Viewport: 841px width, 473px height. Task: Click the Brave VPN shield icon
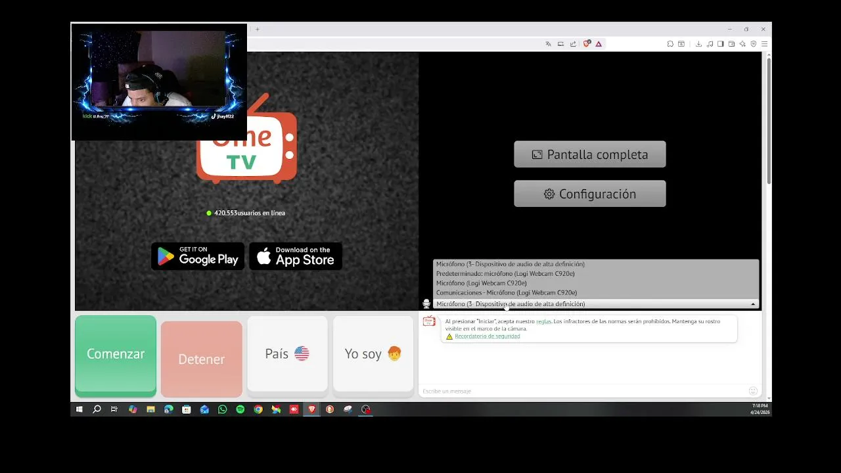(x=754, y=44)
